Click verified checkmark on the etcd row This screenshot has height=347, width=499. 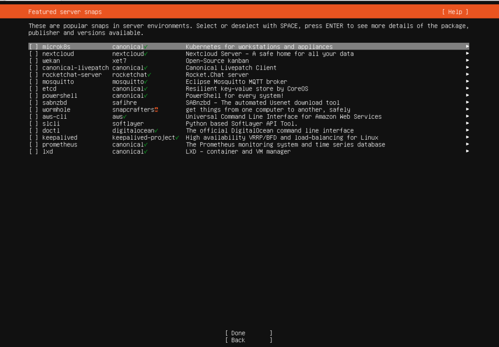coord(146,89)
